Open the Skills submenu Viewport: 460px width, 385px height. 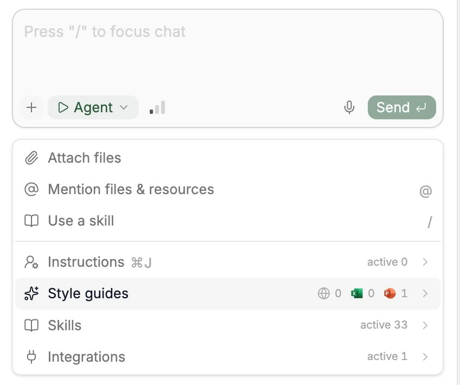[x=228, y=325]
